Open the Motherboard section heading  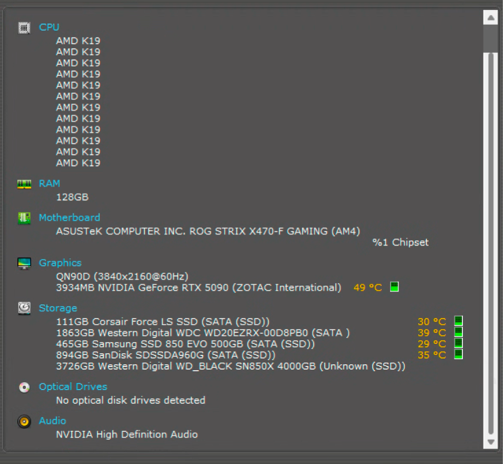coord(69,218)
